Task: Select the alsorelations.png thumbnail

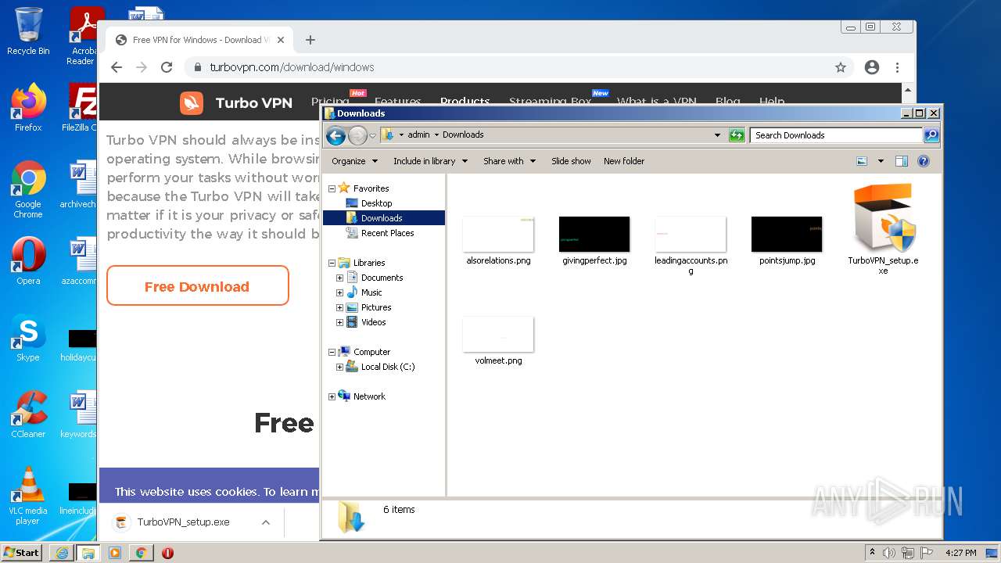Action: click(x=498, y=235)
